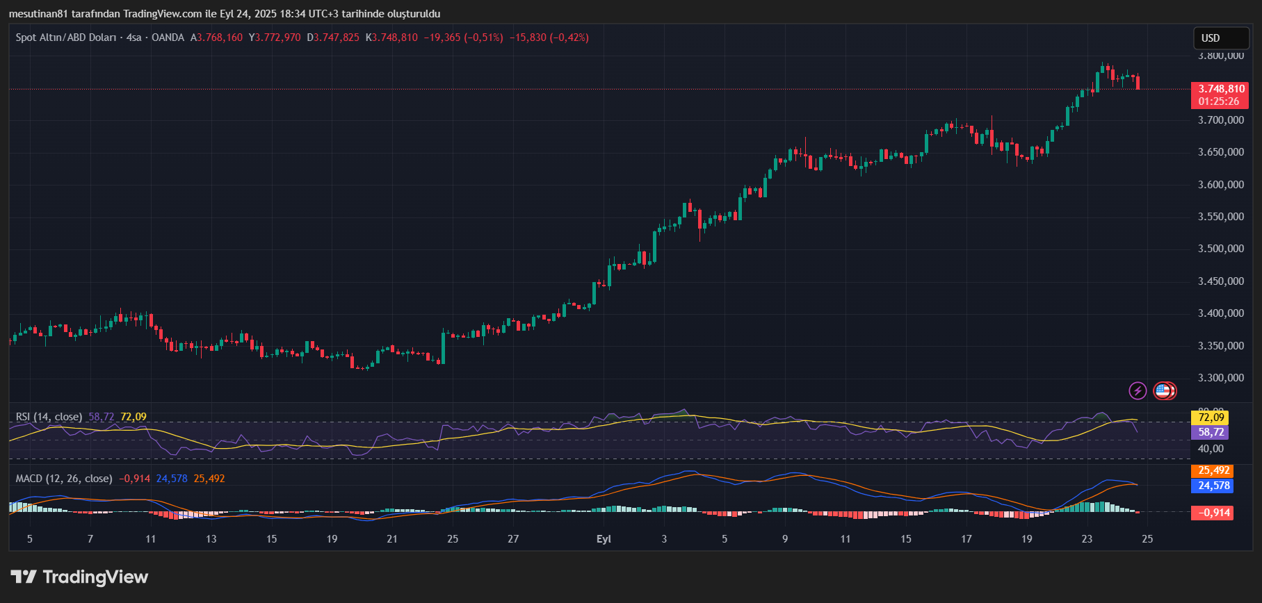This screenshot has width=1262, height=603.
Task: Click the OANDA source label in chart title
Action: 168,38
